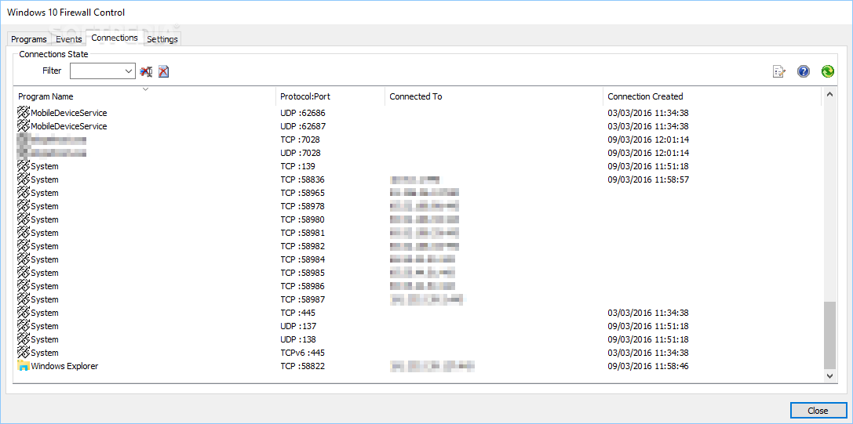
Task: Click the TCP :445 port cell
Action: click(x=297, y=313)
